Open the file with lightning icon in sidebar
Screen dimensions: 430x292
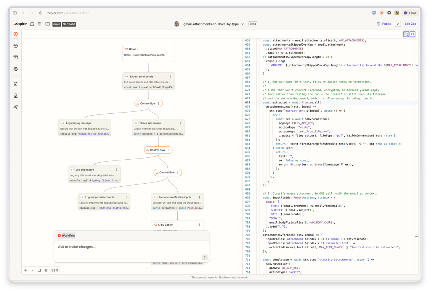pos(16,84)
